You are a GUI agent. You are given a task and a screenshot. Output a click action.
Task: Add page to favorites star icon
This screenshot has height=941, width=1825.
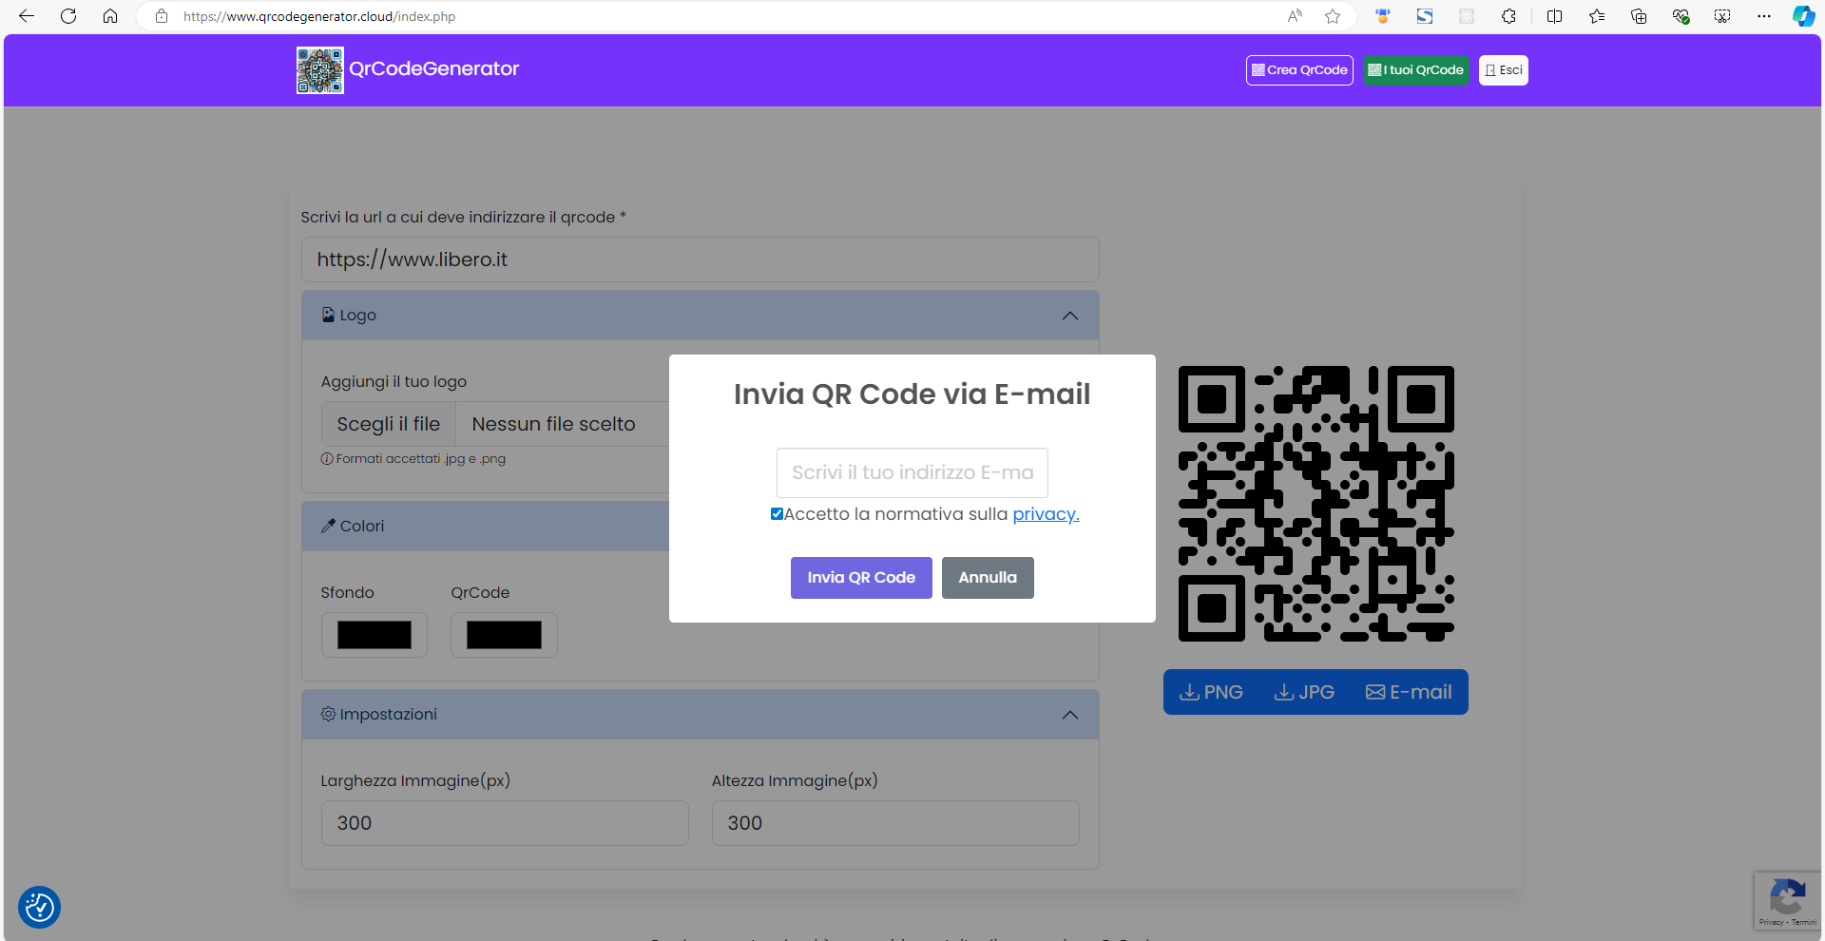1333,16
